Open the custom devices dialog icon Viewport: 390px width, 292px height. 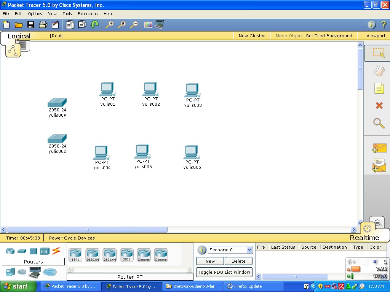[x=160, y=25]
